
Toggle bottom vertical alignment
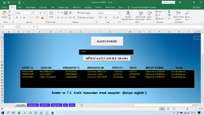tap(66, 13)
